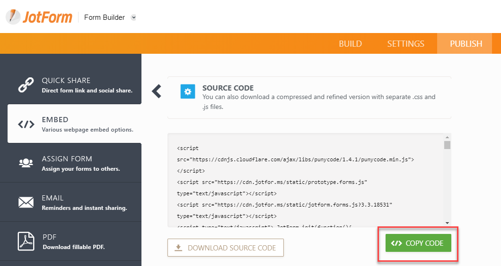This screenshot has height=266, width=501.
Task: Click the code scrollbar up arrow
Action: point(448,137)
